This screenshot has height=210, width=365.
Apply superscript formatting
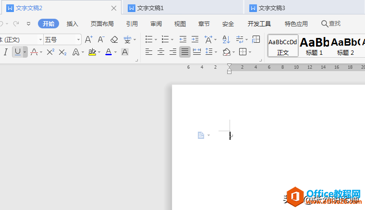(50, 52)
